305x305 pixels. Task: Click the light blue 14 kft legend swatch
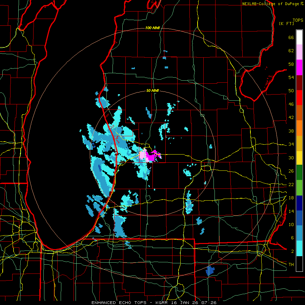pos(299,233)
